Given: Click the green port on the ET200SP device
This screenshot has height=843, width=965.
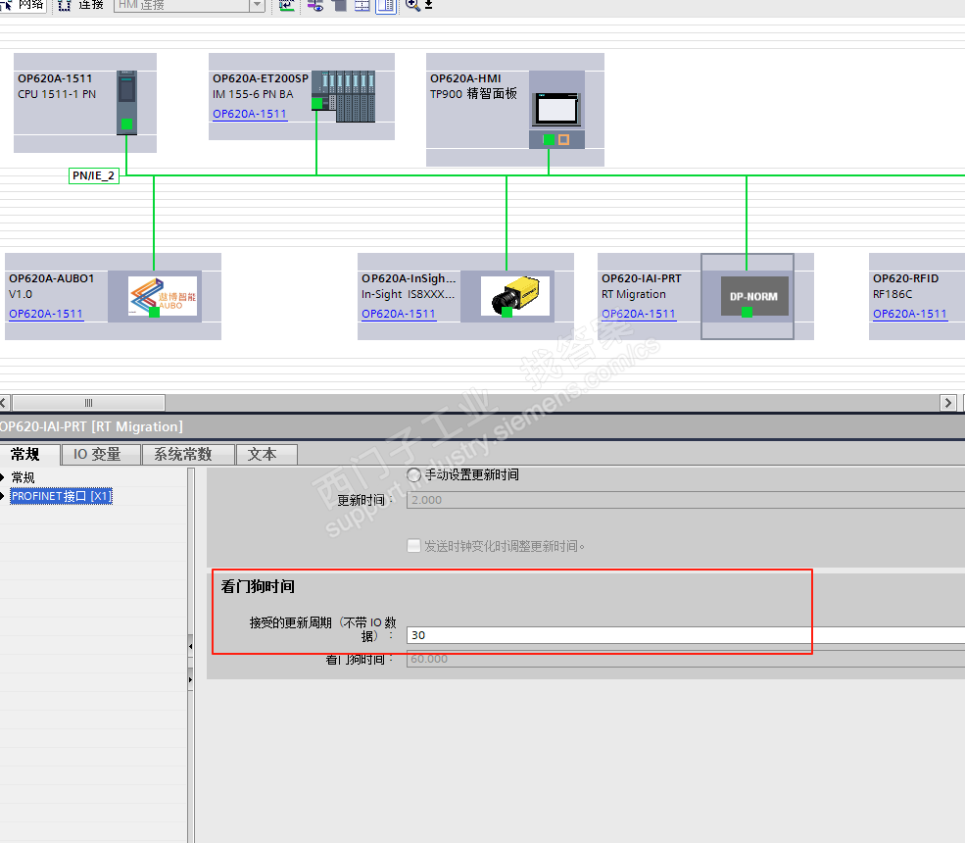Looking at the screenshot, I should (x=317, y=104).
